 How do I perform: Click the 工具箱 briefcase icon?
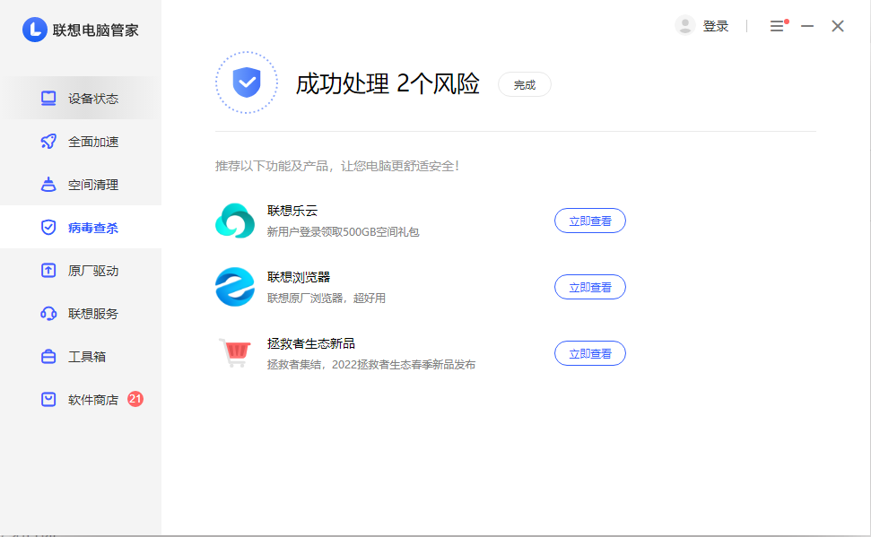tap(48, 357)
